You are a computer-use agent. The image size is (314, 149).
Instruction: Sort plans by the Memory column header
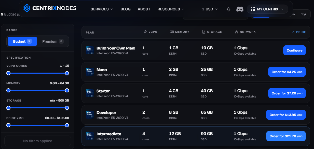coord(180,32)
